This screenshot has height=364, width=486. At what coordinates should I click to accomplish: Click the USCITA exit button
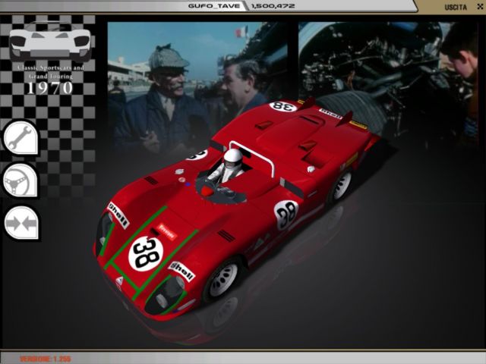(456, 7)
